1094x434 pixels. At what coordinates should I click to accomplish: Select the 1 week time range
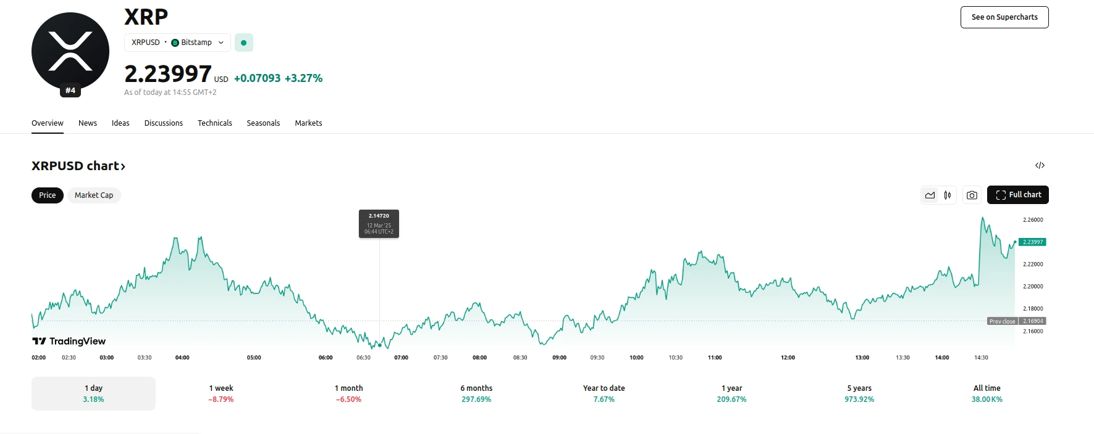[x=221, y=393]
